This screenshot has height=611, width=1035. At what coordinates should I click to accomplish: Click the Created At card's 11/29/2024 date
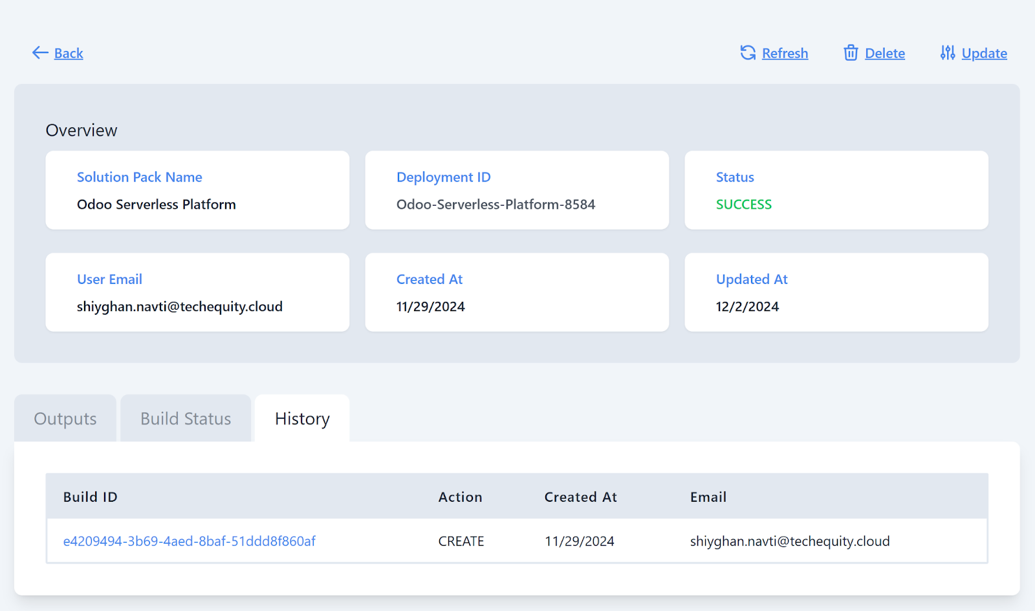(431, 306)
